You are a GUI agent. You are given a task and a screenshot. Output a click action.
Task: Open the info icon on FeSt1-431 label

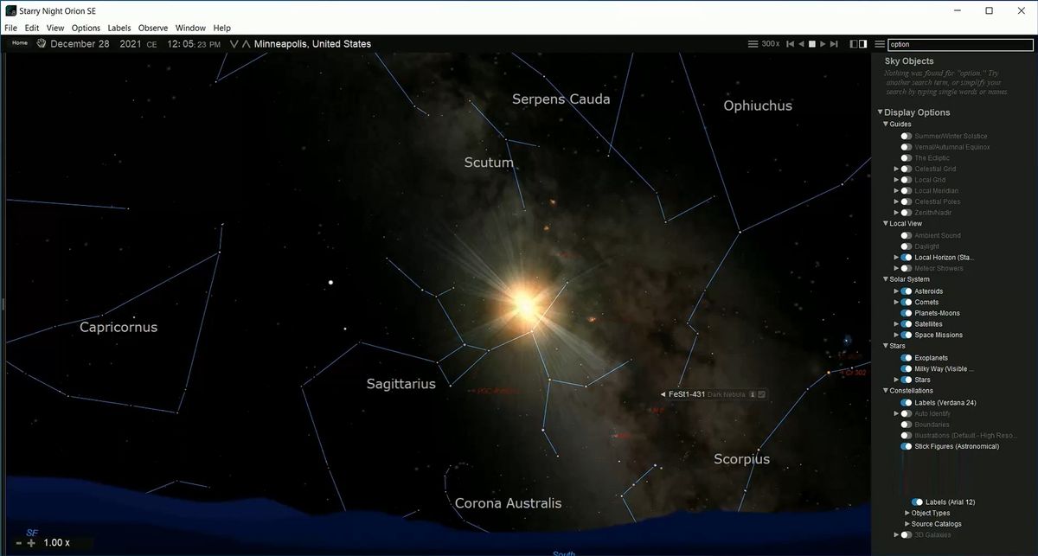(753, 394)
